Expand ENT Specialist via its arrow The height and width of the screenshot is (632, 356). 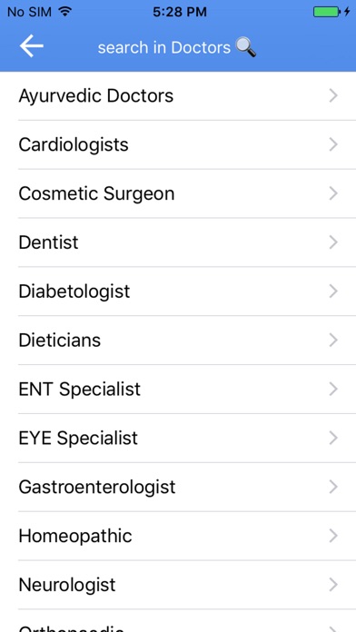pyautogui.click(x=333, y=389)
